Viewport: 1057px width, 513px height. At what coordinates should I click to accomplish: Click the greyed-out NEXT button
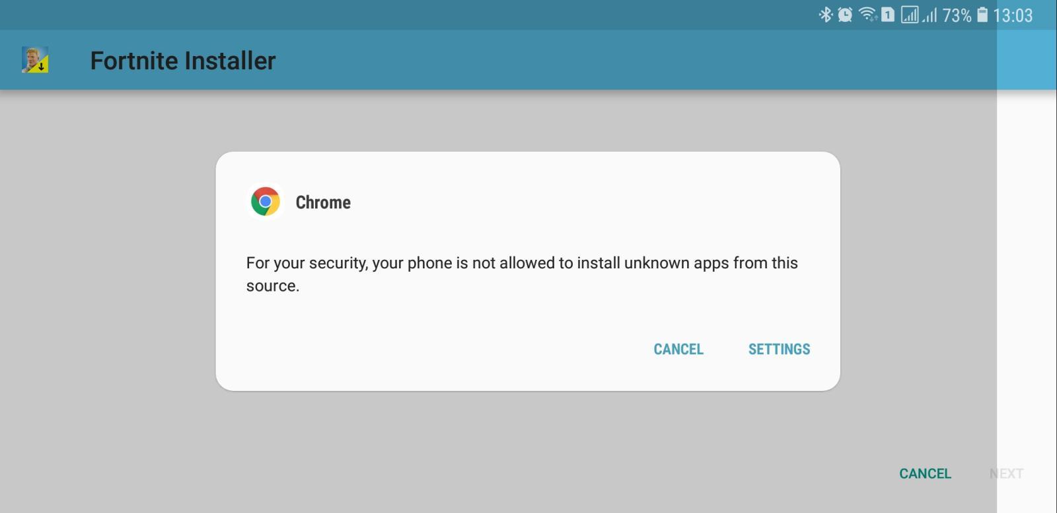coord(1006,473)
